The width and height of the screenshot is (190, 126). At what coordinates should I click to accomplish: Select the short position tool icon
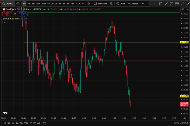coord(177,4)
